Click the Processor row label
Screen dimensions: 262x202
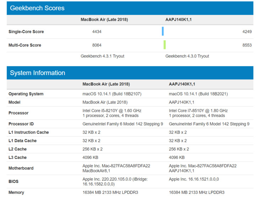click(x=18, y=113)
